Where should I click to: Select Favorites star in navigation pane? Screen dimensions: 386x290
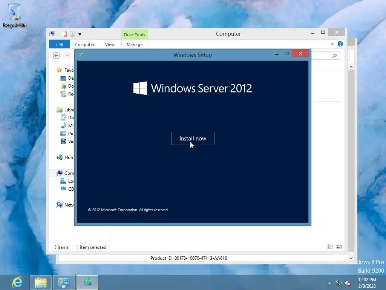(x=59, y=70)
